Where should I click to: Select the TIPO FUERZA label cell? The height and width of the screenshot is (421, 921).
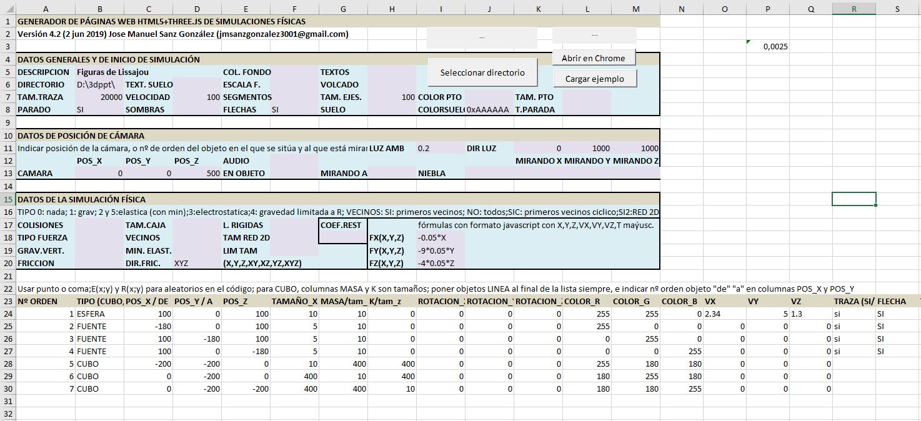[46, 237]
